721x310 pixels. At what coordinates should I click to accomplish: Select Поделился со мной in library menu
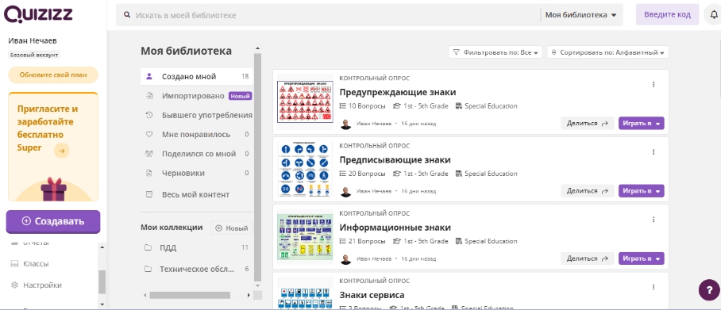pos(197,153)
